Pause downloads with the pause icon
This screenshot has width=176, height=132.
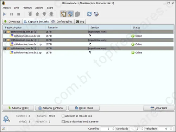[x=12, y=14]
